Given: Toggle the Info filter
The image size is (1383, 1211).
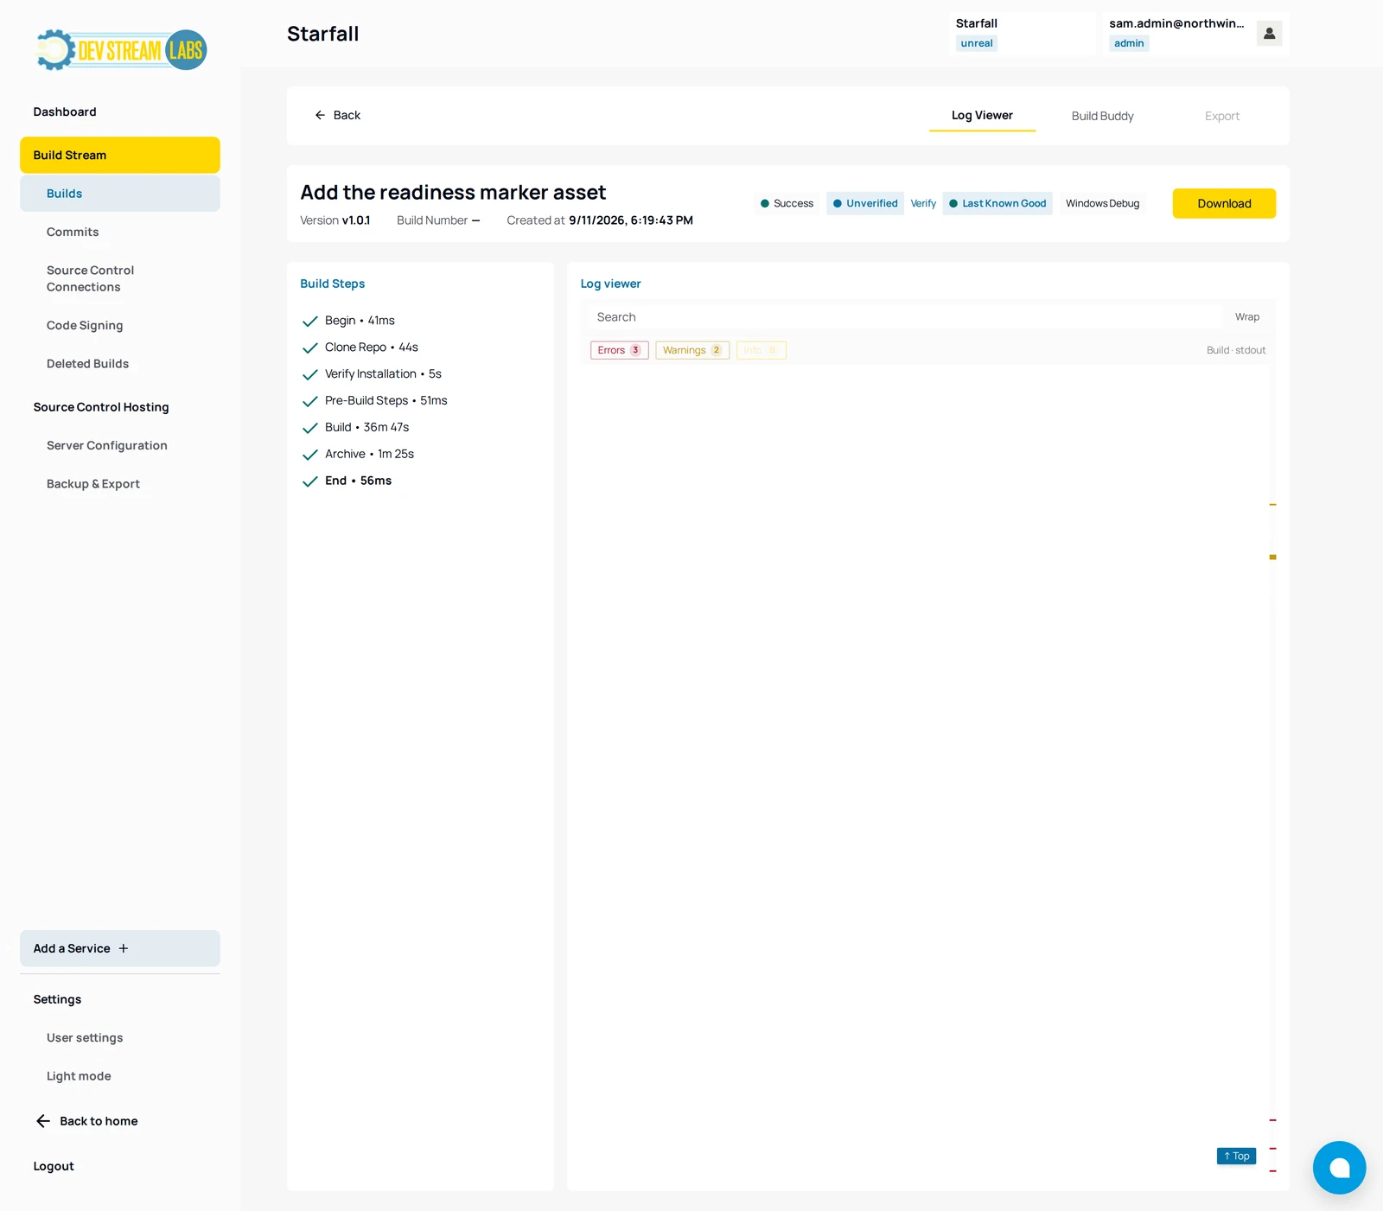Looking at the screenshot, I should click(x=761, y=350).
